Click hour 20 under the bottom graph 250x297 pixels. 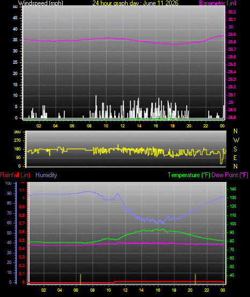190,290
